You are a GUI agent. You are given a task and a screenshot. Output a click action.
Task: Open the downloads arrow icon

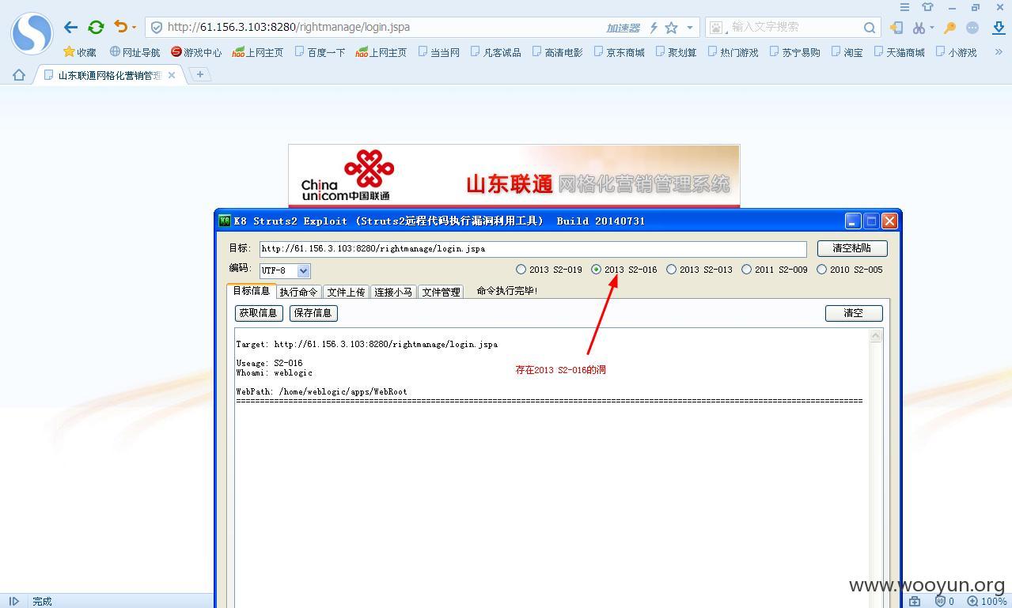[x=999, y=28]
